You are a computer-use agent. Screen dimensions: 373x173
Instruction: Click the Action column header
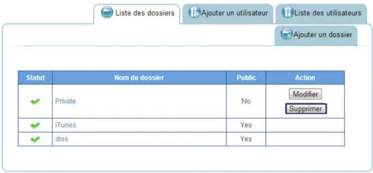[x=305, y=77]
